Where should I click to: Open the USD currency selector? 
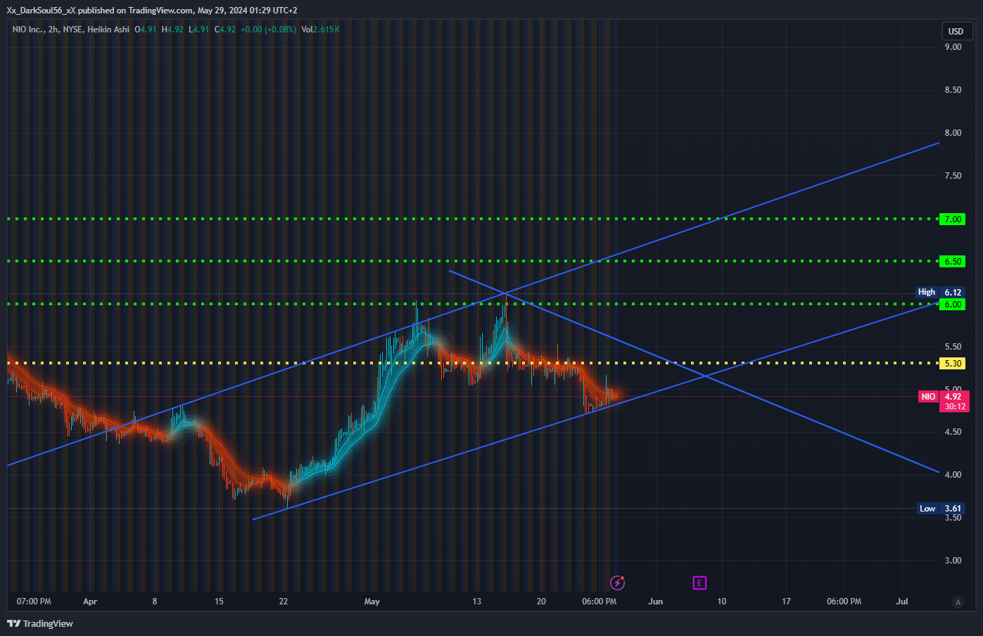point(956,31)
